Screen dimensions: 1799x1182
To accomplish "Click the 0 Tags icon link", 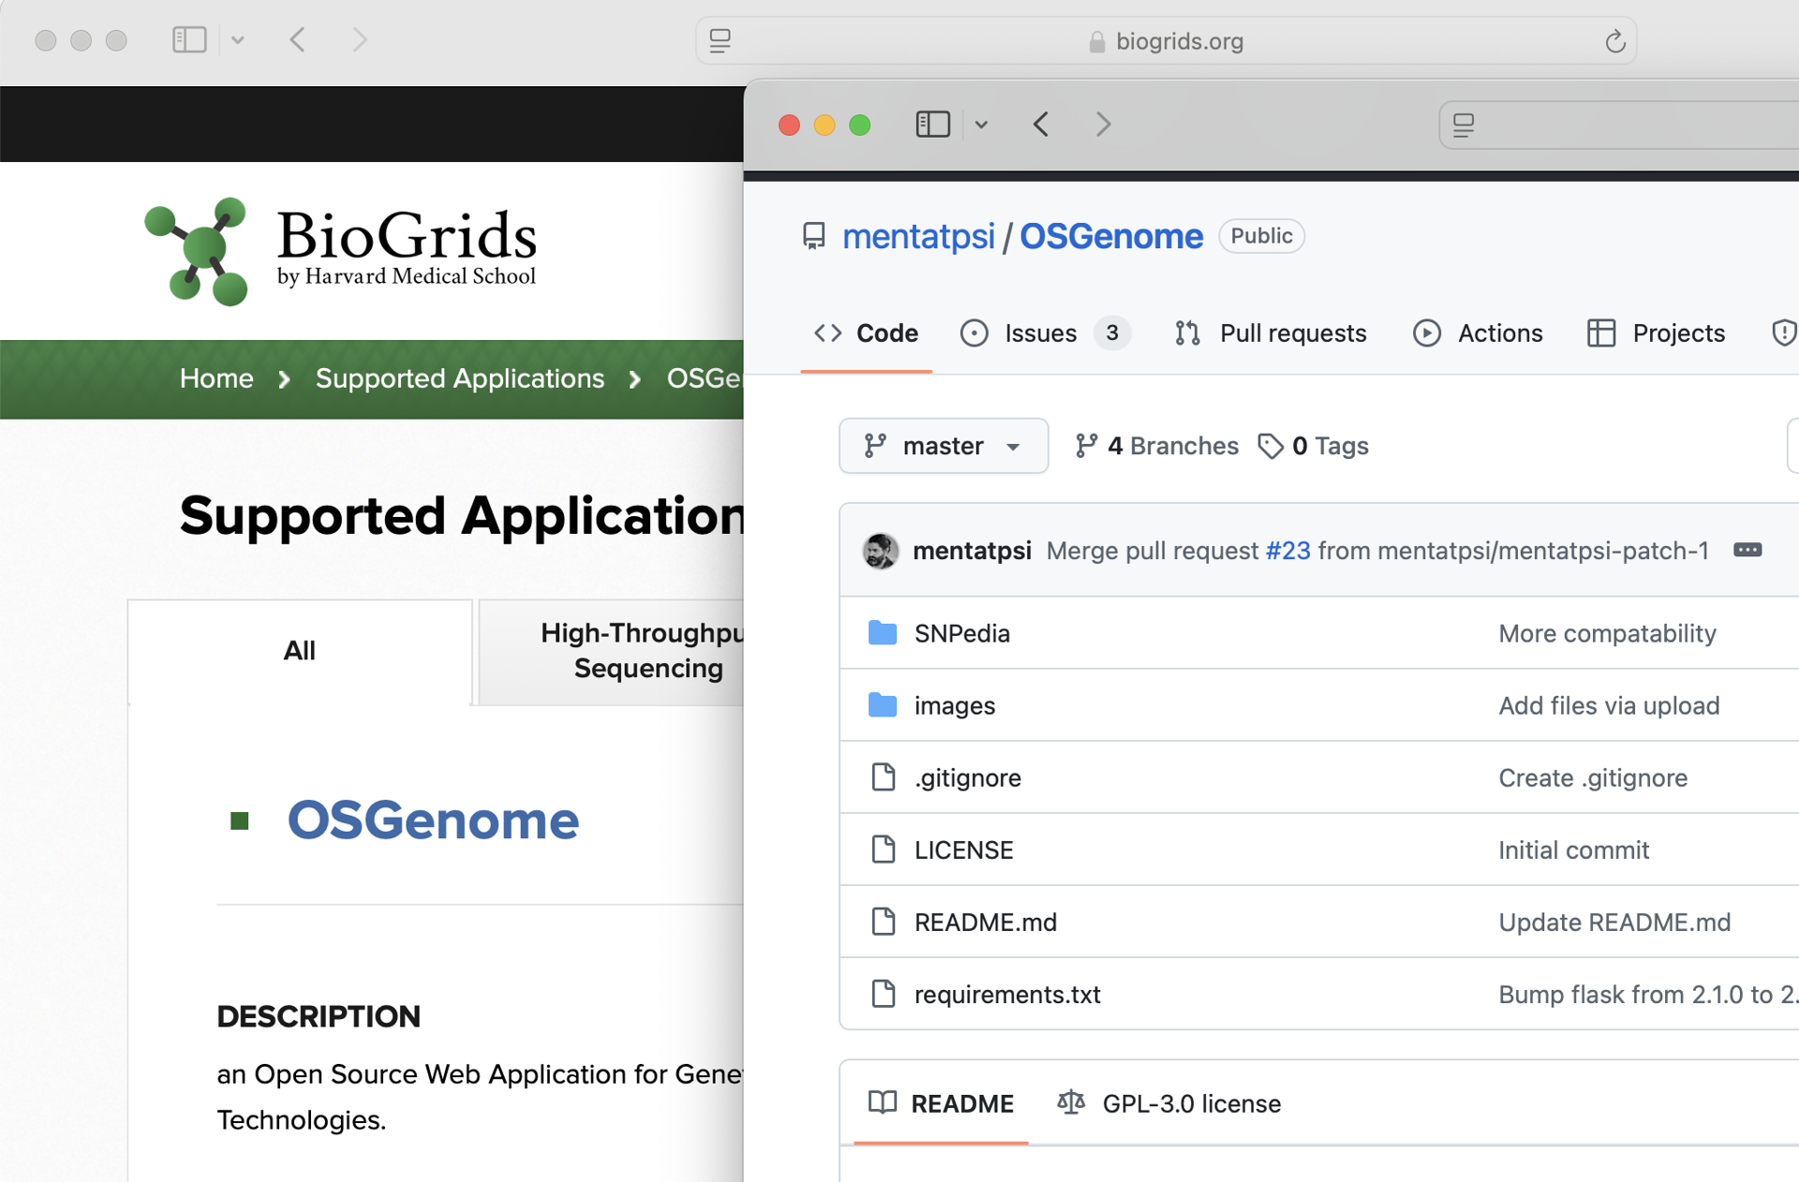I will 1271,446.
